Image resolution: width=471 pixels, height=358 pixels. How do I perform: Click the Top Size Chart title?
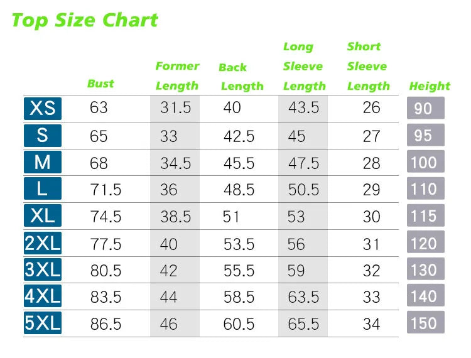coord(85,21)
